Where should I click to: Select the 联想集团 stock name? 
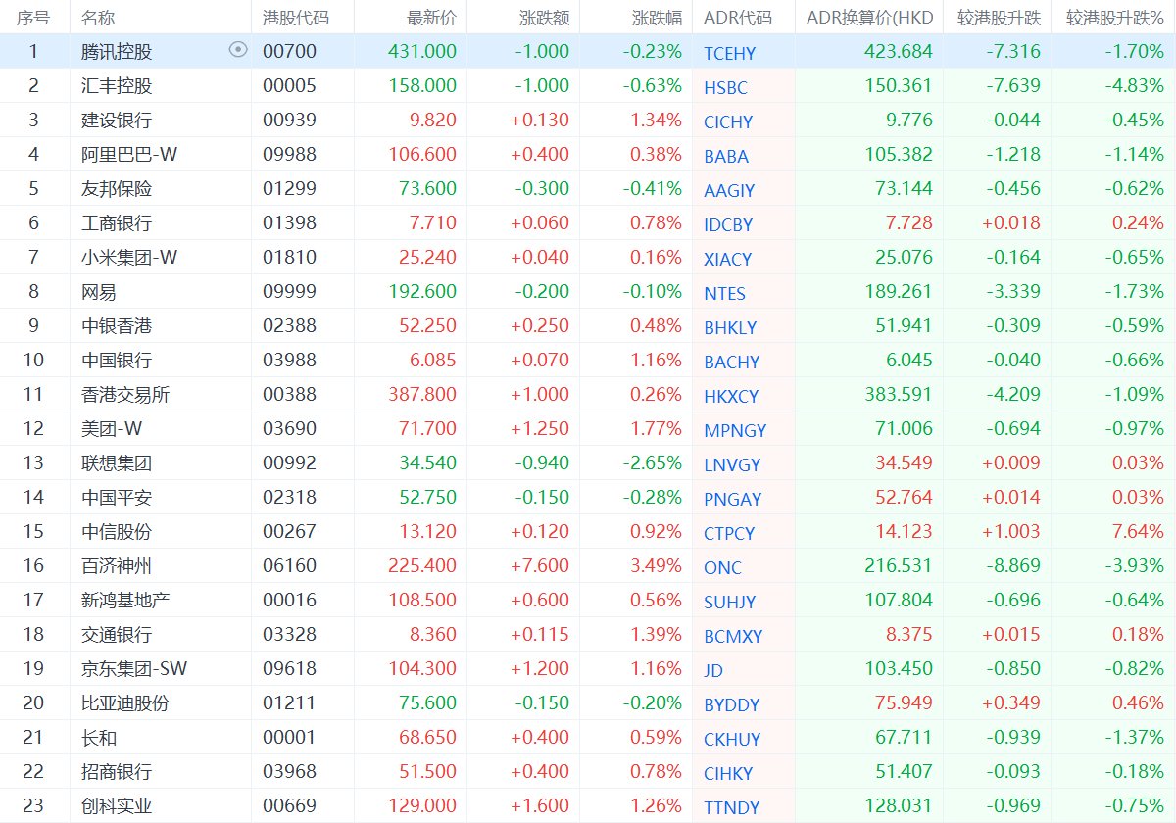[x=117, y=462]
